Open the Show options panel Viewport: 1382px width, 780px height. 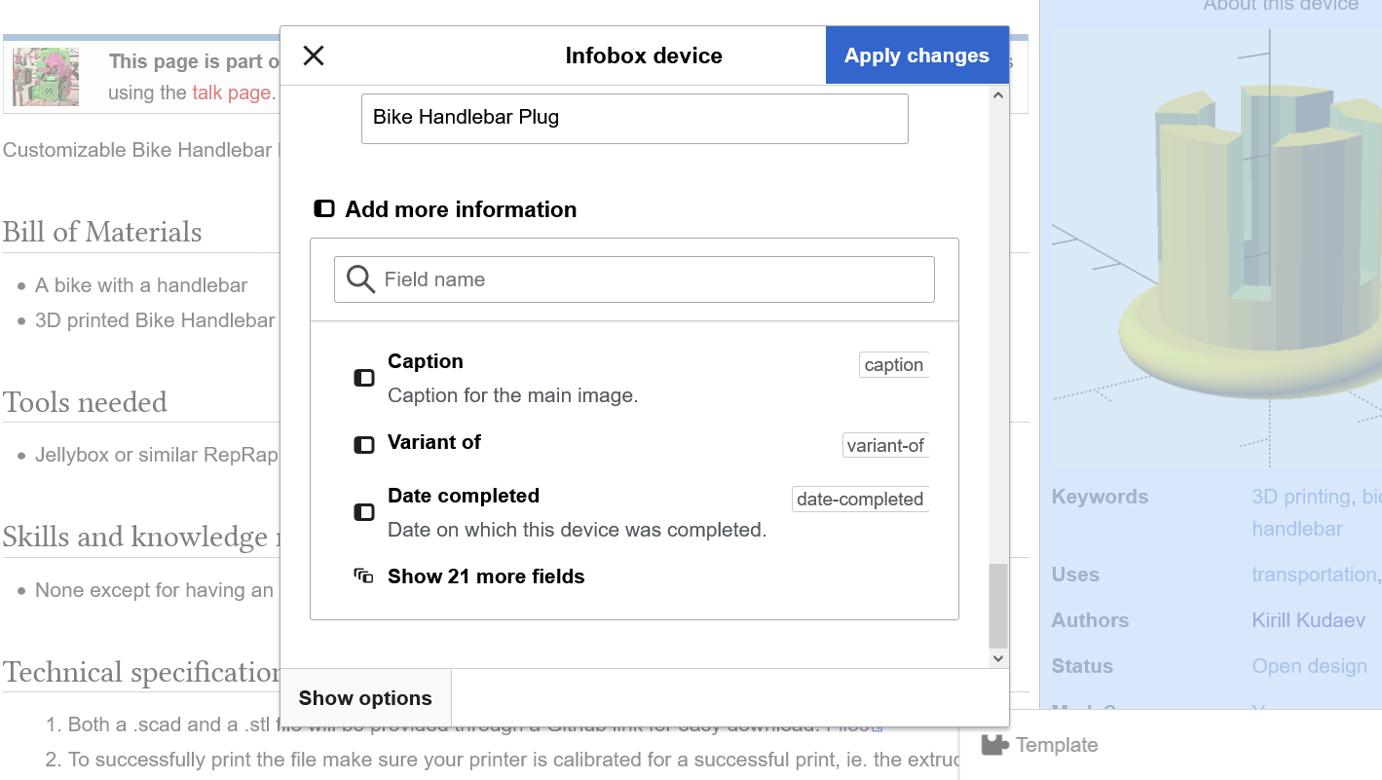pyautogui.click(x=365, y=698)
